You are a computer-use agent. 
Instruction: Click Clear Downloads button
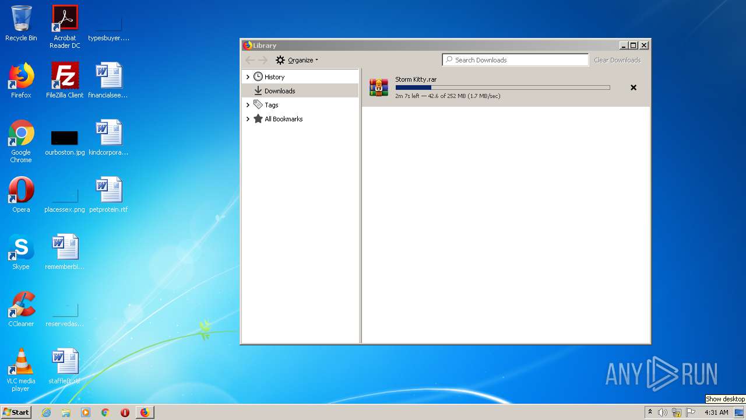click(617, 60)
